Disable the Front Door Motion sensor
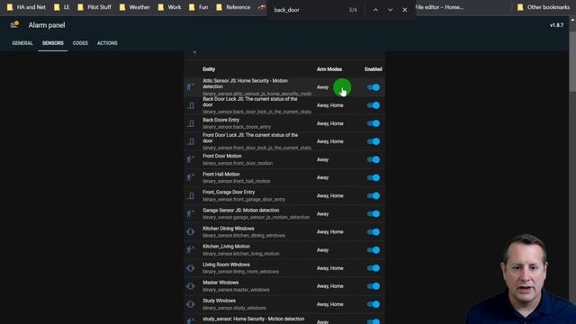The image size is (576, 324). (373, 159)
